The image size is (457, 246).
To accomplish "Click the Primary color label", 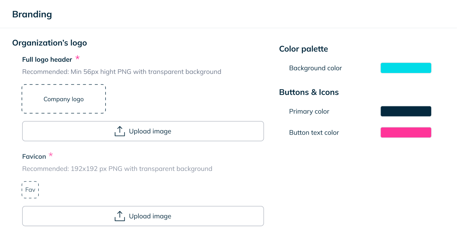I will [x=309, y=111].
